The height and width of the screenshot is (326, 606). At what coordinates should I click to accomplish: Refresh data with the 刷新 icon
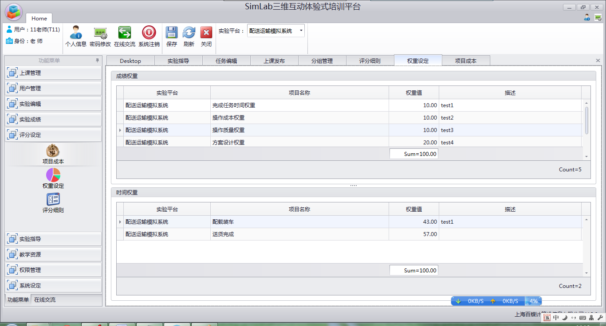point(189,33)
